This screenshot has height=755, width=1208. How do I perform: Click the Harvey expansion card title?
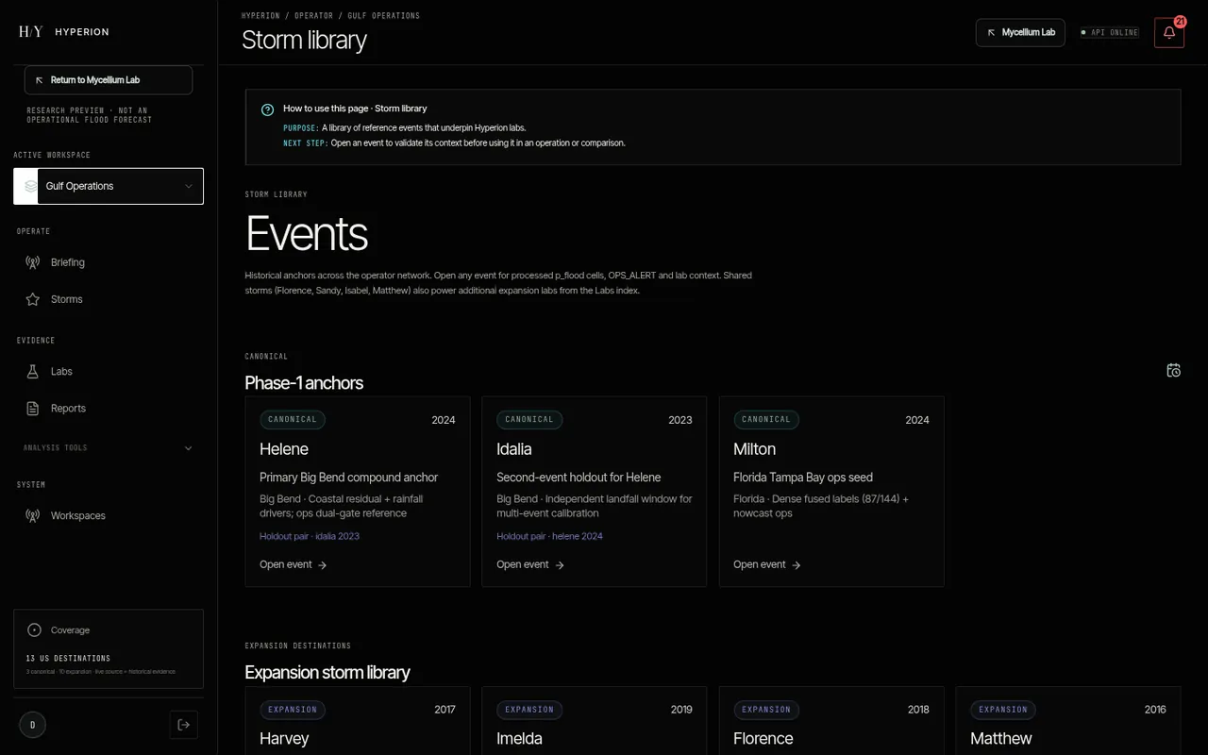[x=284, y=738]
